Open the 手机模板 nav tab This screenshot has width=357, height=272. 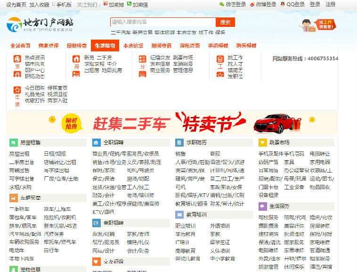point(218,46)
